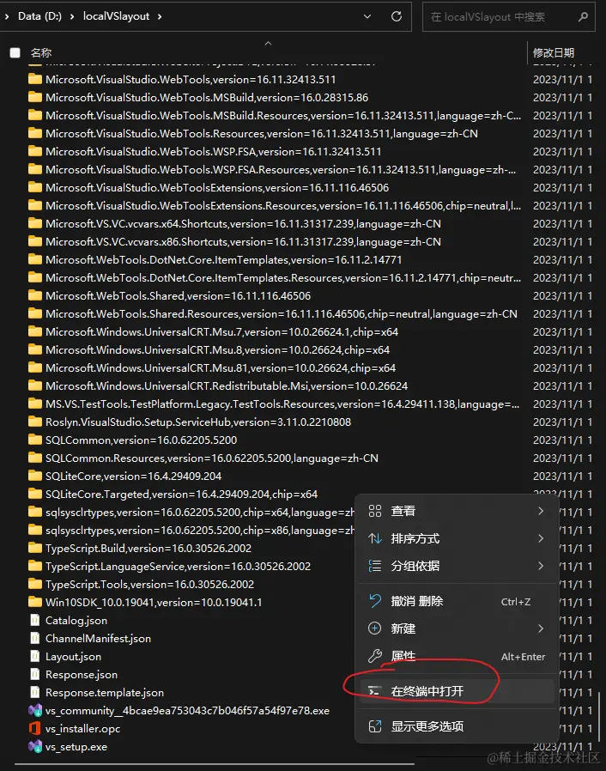Screen dimensions: 606x771
Task: Select file vs_setup.exe
Action: pyautogui.click(x=76, y=746)
